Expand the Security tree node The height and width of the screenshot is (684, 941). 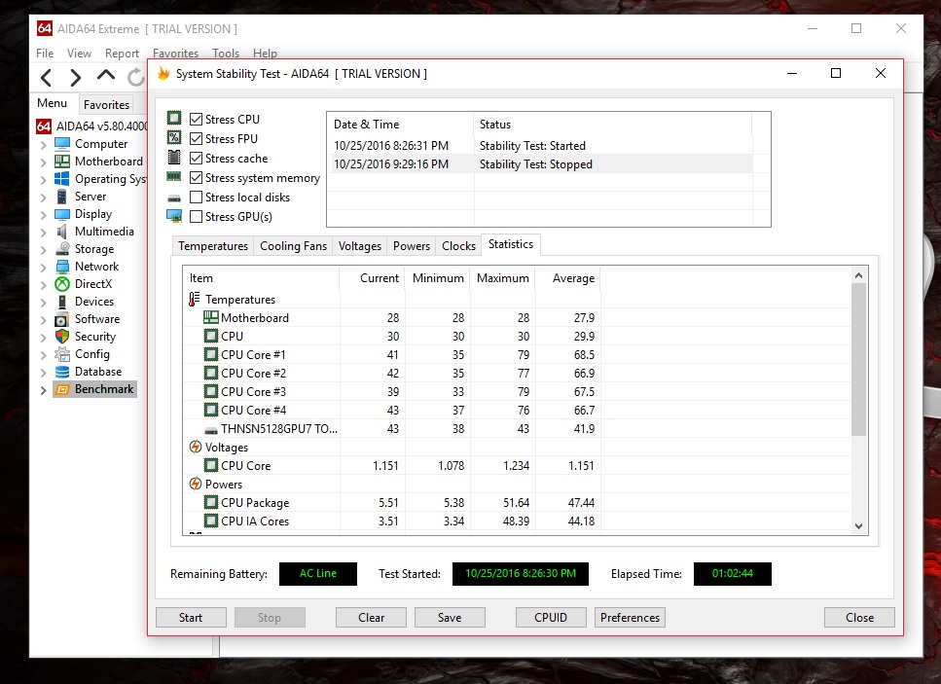click(x=43, y=338)
